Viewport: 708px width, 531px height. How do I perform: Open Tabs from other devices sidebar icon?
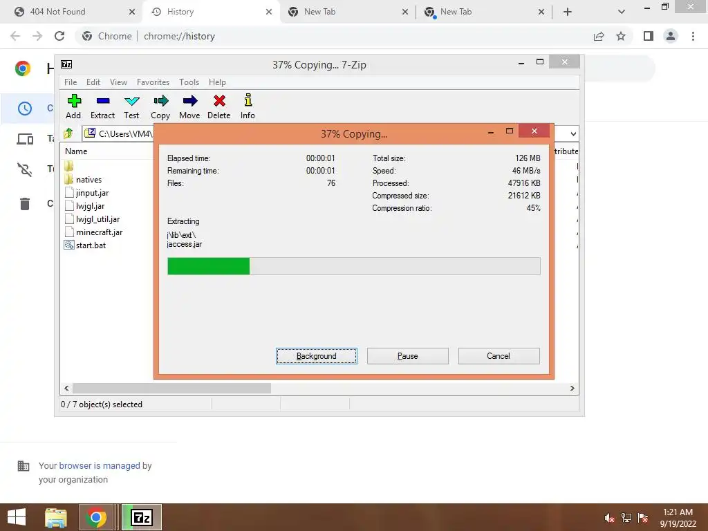tap(25, 139)
